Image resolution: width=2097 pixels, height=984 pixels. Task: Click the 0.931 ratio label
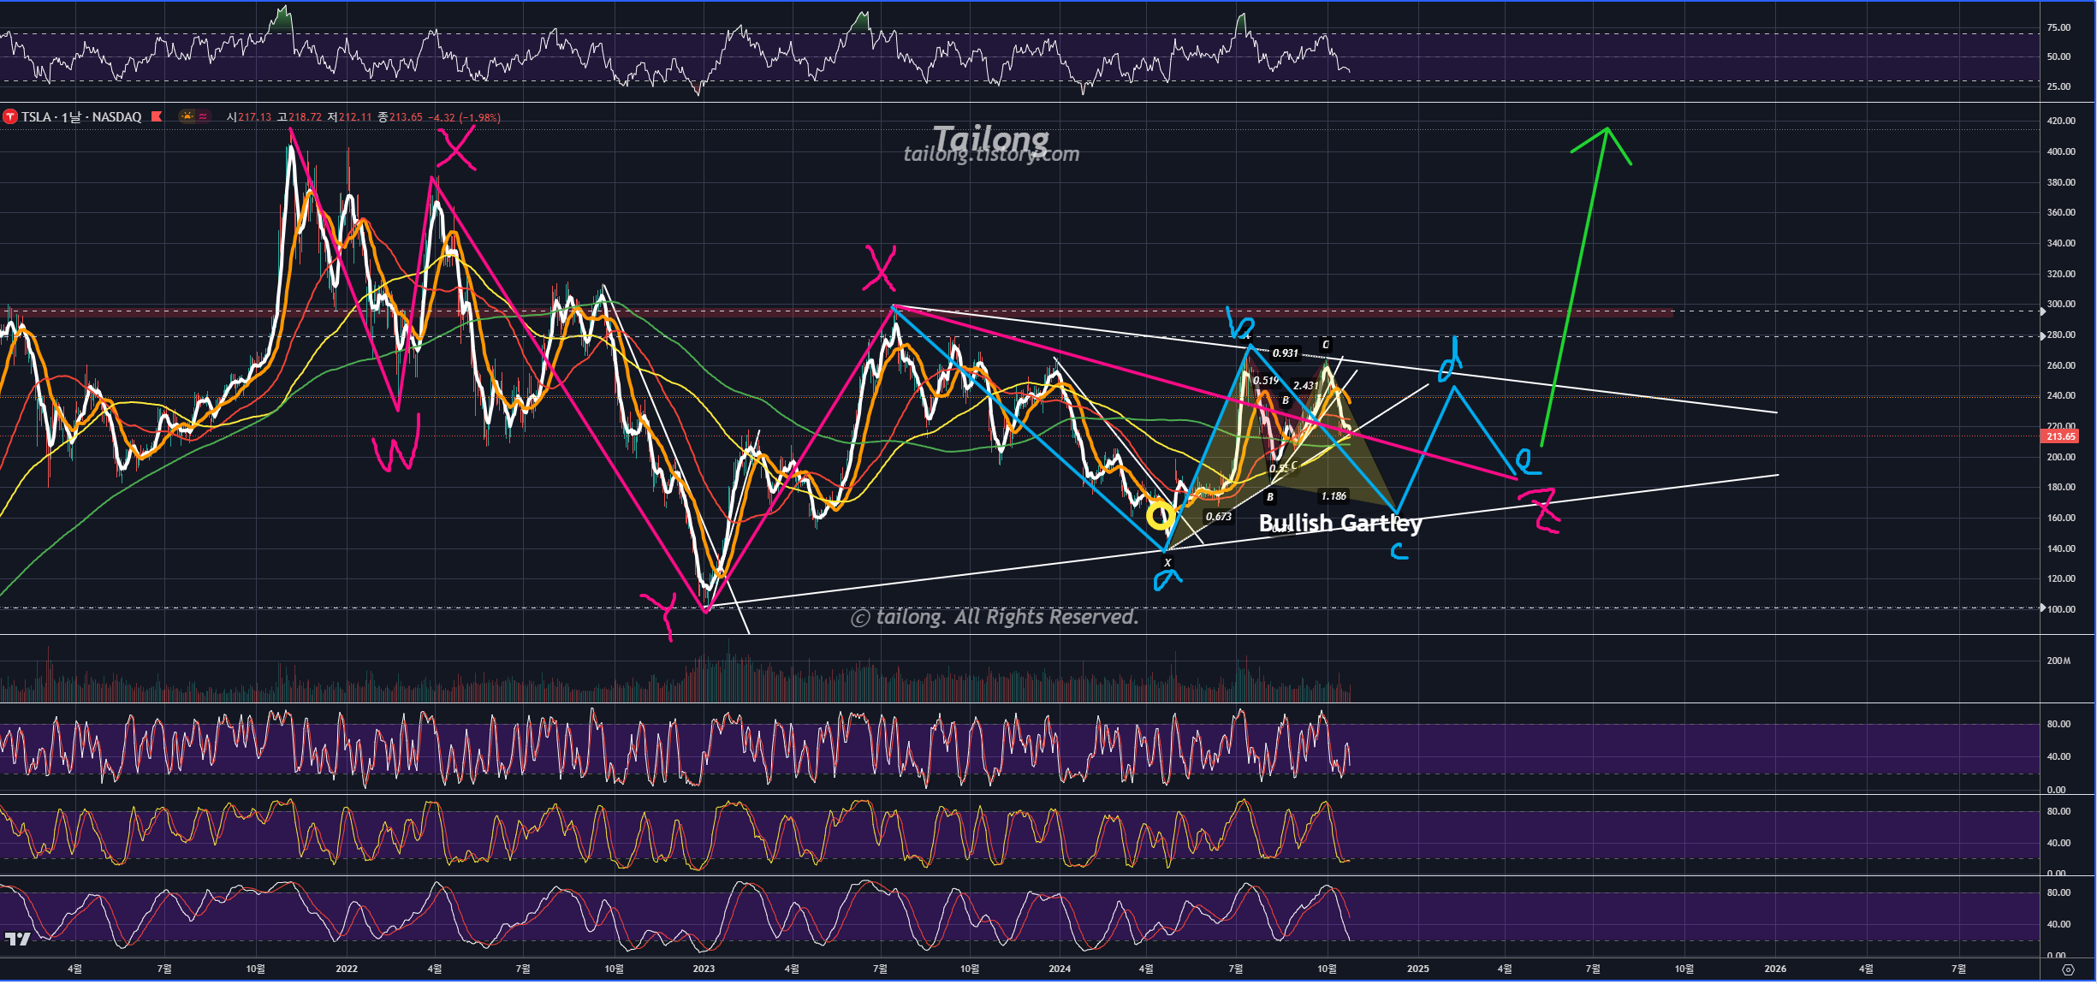(x=1285, y=353)
